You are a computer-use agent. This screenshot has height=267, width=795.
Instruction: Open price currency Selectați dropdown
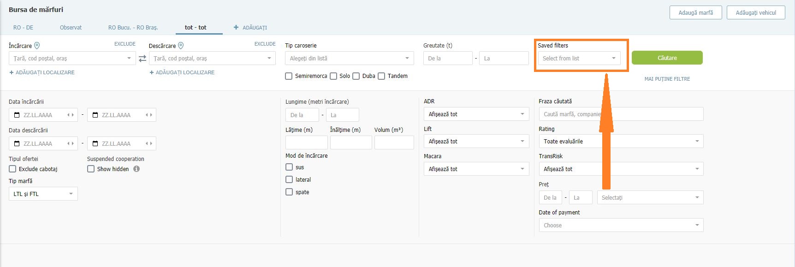click(650, 197)
